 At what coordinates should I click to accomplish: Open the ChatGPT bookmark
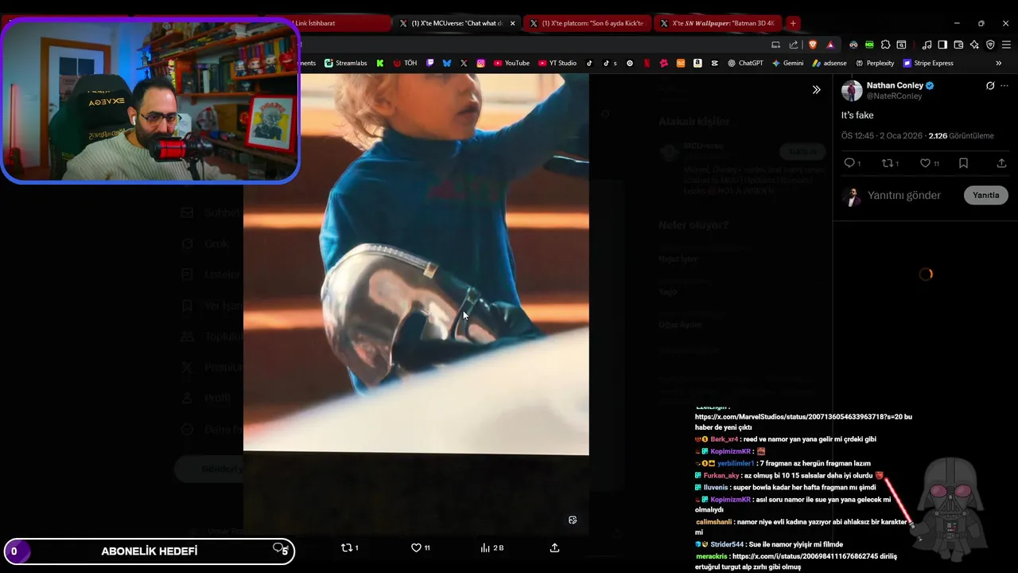745,63
